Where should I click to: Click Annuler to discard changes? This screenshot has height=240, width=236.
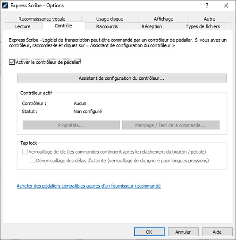coord(183,232)
